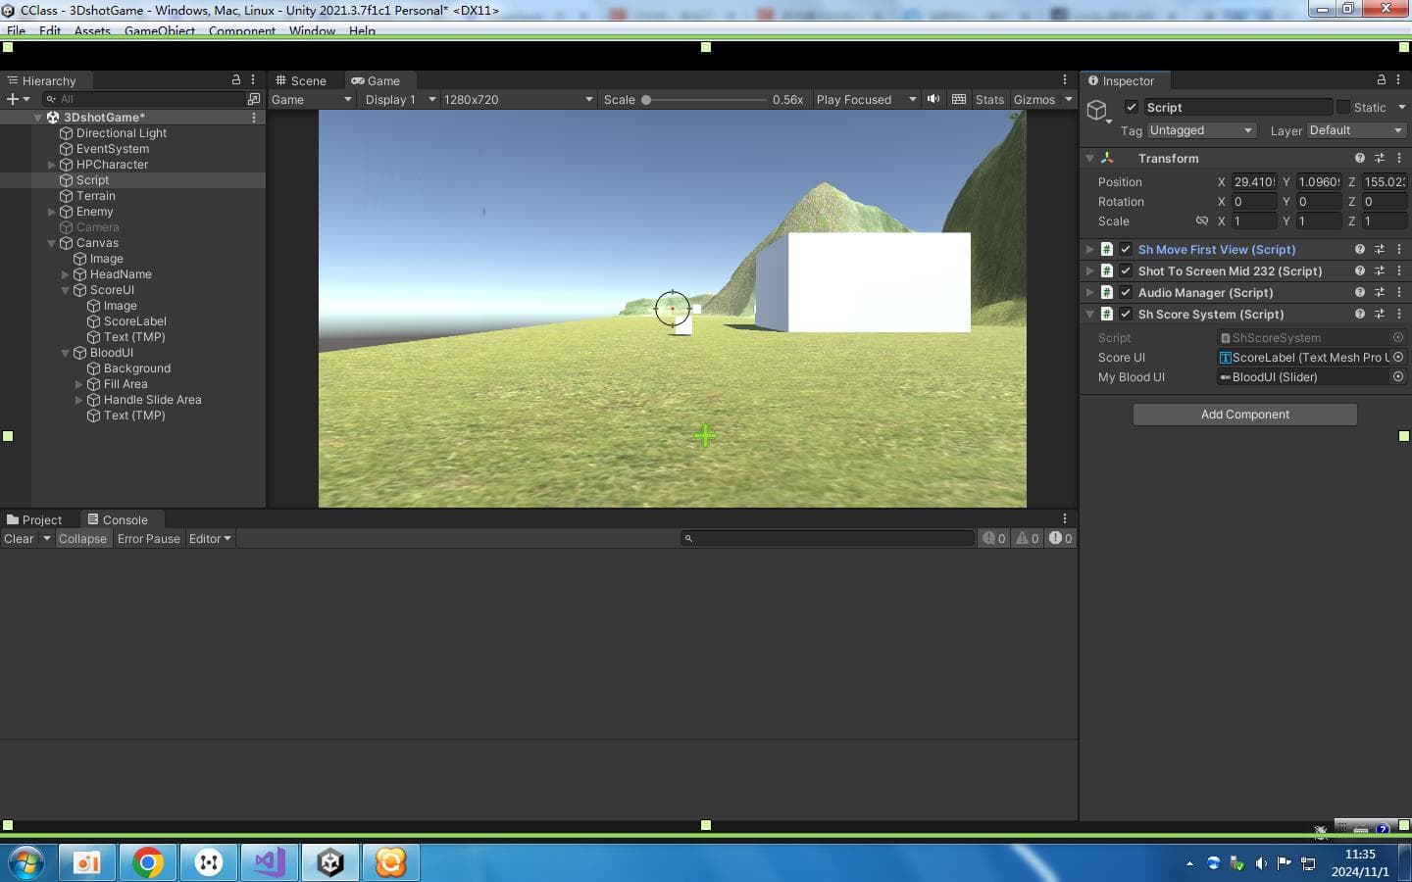Open Google Chrome from the taskbar
The height and width of the screenshot is (882, 1412).
click(x=148, y=862)
